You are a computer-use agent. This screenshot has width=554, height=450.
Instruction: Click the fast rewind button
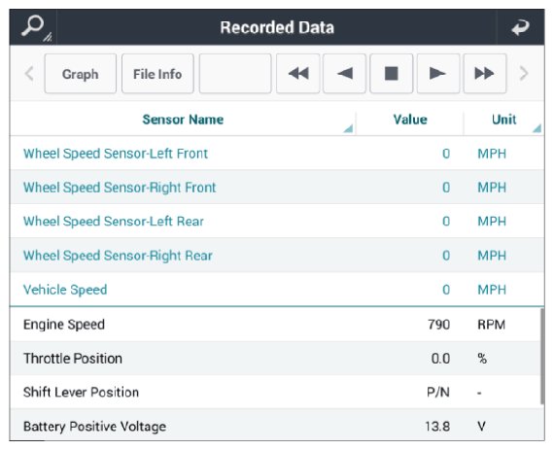(x=297, y=74)
